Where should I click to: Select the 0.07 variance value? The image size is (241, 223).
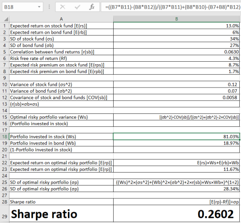[x=176, y=91]
